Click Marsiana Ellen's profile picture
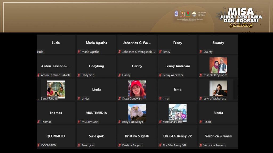 coord(178,112)
